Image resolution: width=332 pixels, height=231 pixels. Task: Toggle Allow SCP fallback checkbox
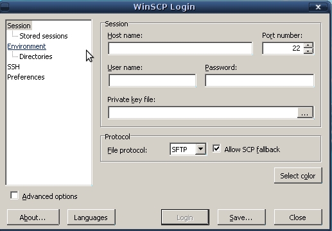point(216,148)
